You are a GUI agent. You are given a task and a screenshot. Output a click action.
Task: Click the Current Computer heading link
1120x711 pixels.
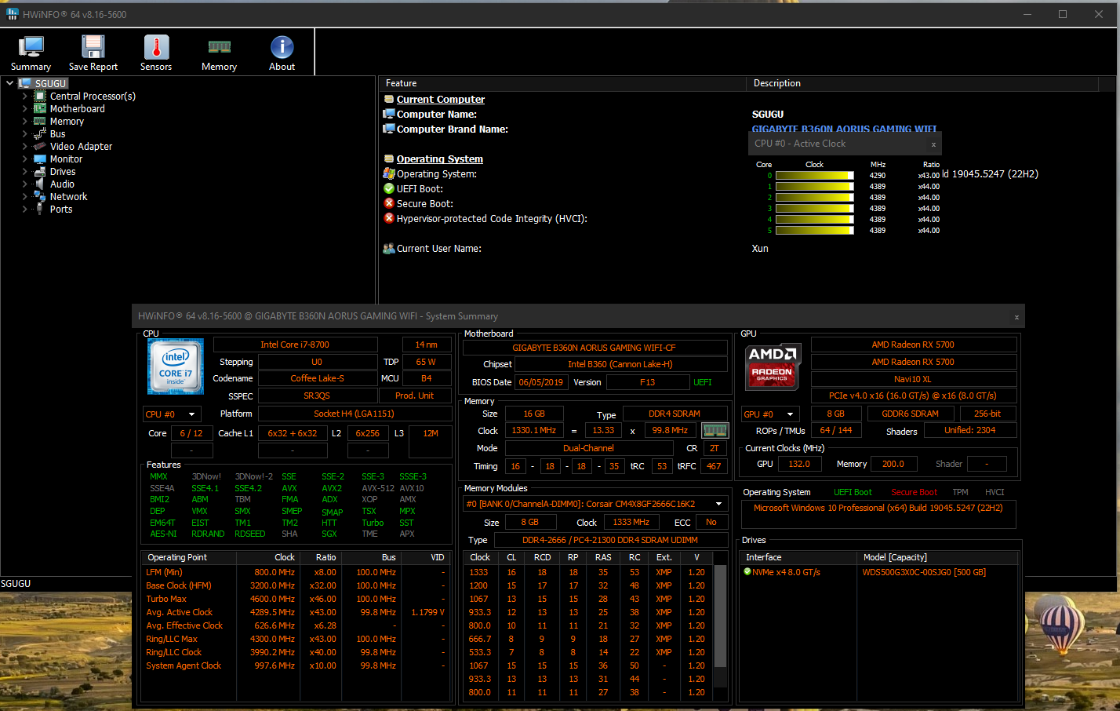(440, 100)
